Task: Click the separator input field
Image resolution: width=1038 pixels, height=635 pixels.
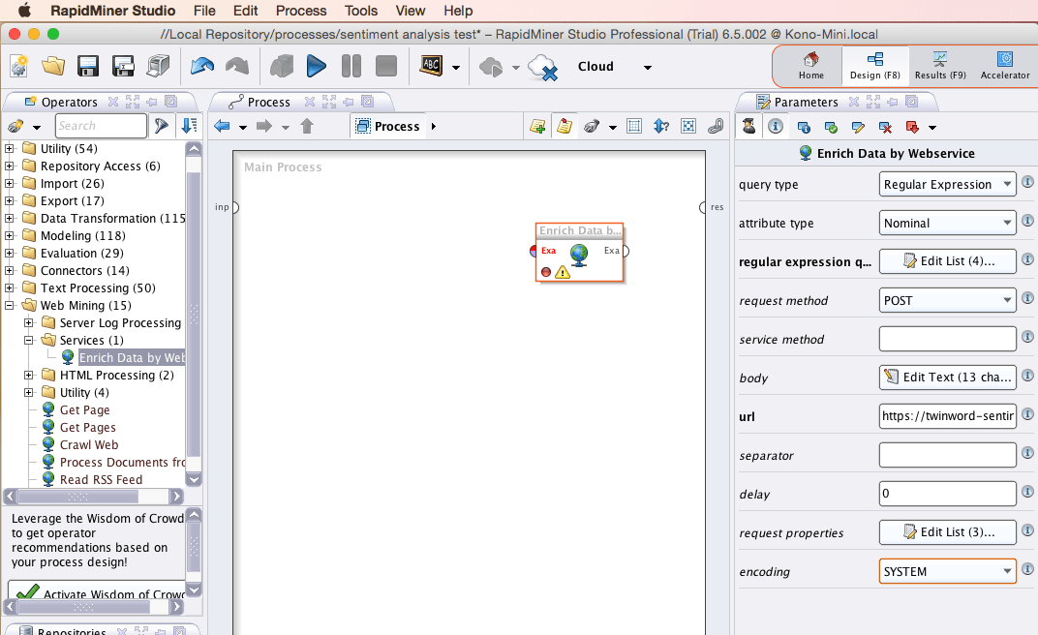Action: [947, 455]
